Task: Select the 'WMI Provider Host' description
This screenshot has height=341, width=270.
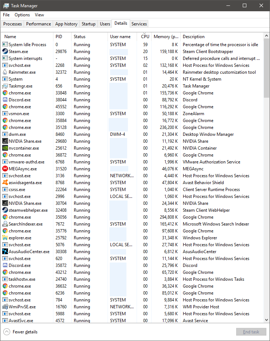Action: point(201,307)
